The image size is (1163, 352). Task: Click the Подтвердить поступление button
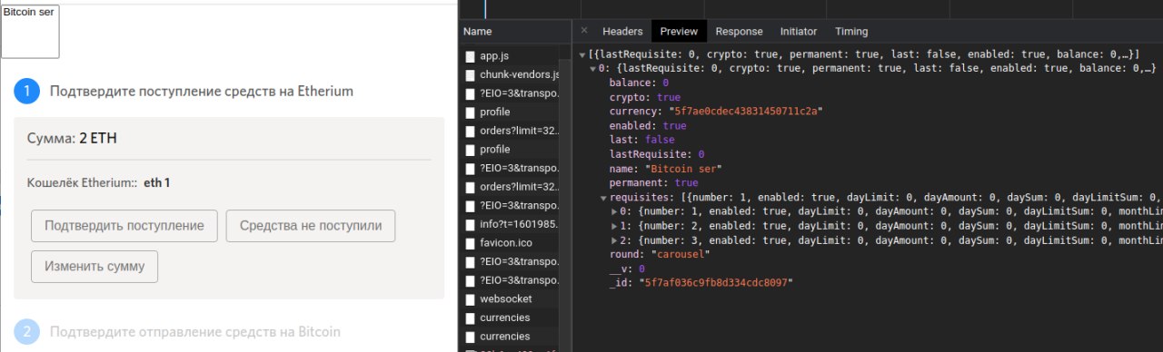click(124, 226)
